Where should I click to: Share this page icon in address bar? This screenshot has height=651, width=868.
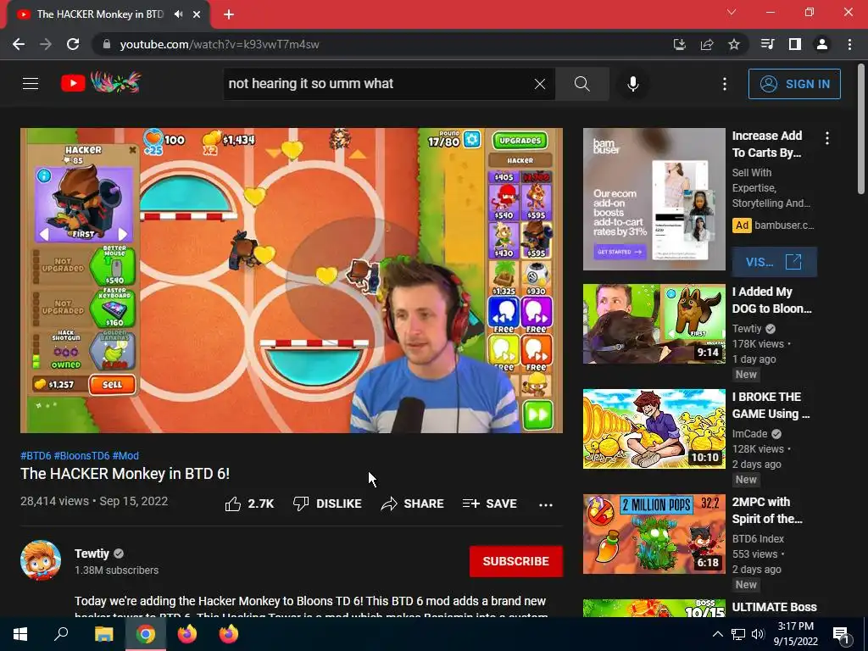click(x=707, y=44)
